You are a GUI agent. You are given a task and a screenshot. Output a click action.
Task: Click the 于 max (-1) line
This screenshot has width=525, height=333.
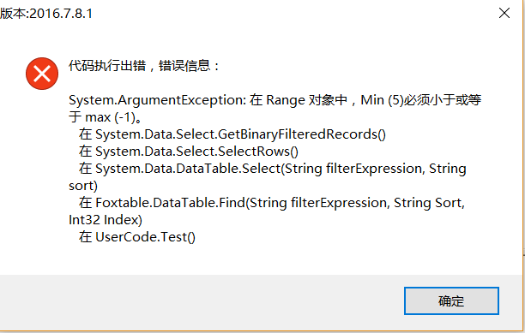coord(106,117)
